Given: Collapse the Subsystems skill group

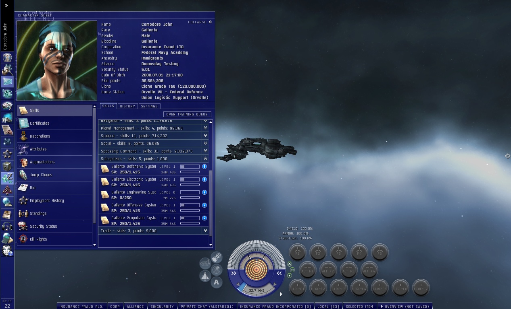Looking at the screenshot, I should (x=205, y=159).
